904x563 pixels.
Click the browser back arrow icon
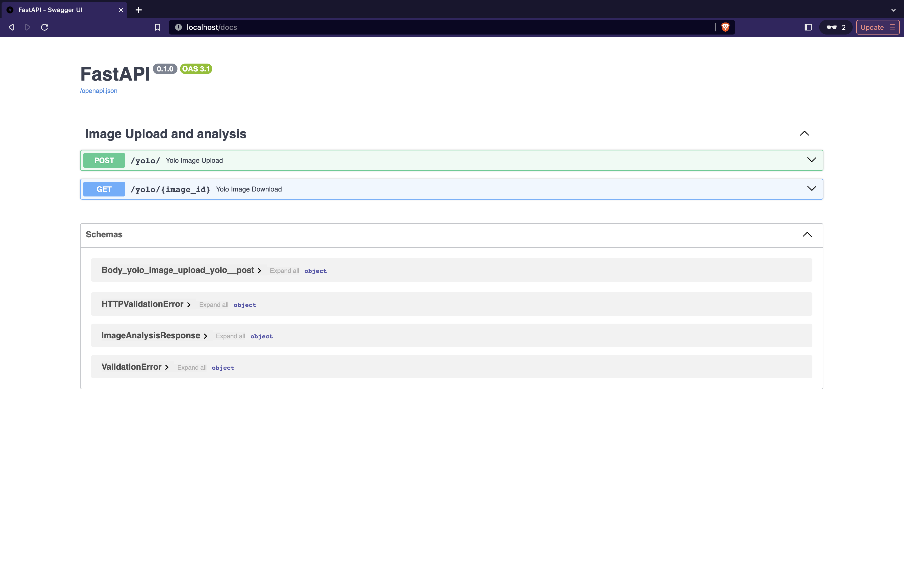(x=11, y=27)
